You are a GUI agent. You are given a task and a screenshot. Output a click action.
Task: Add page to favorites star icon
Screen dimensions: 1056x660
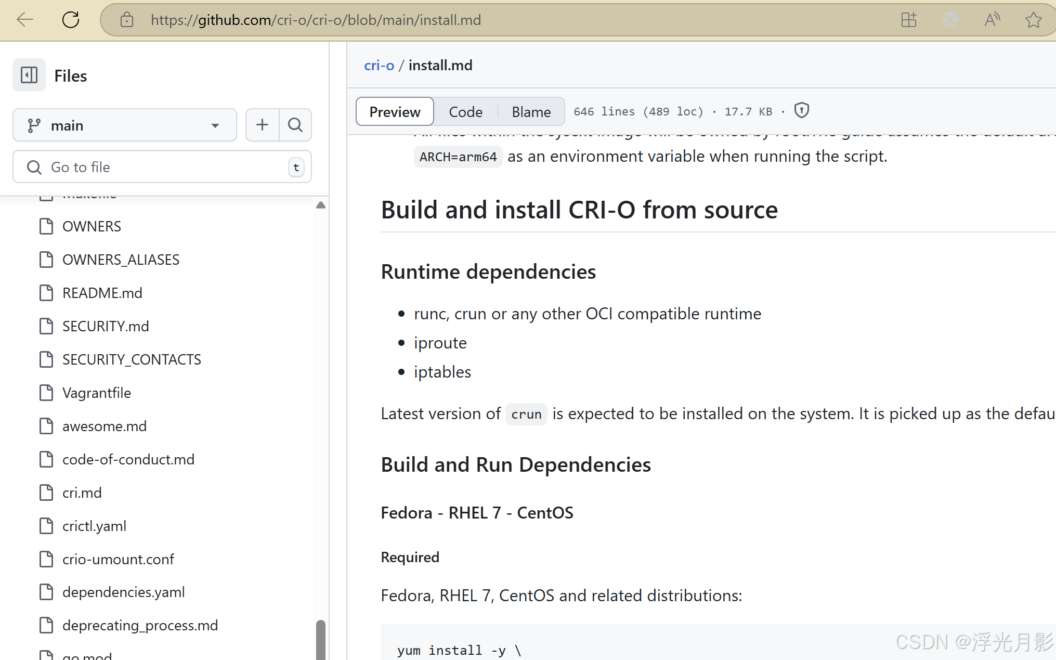pos(1033,20)
